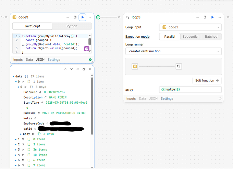Image resolution: width=233 pixels, height=171 pixels.
Task: Click the code3 block title text
Action: [23, 17]
